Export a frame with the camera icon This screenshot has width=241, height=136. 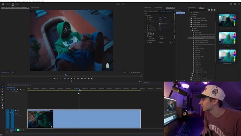pos(89,79)
